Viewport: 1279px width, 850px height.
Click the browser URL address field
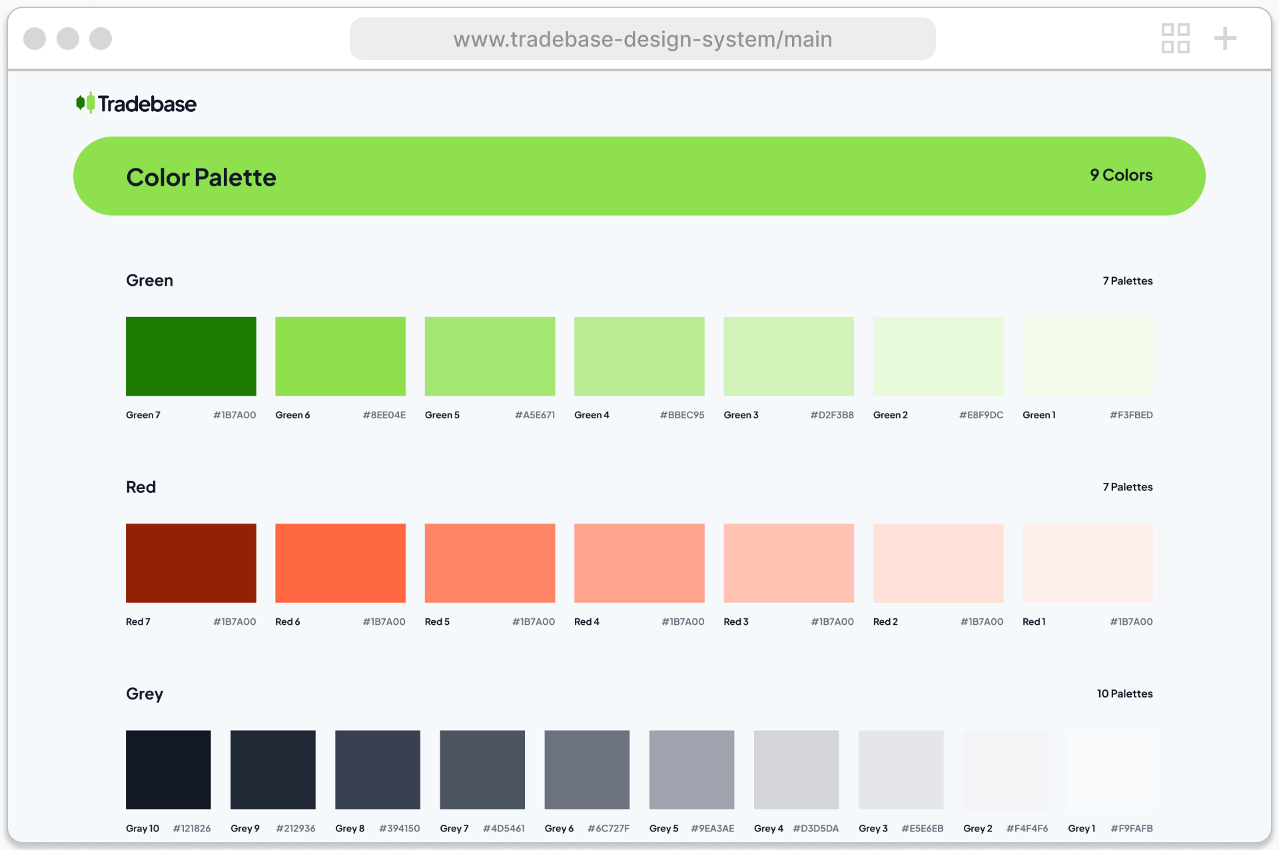pyautogui.click(x=642, y=39)
